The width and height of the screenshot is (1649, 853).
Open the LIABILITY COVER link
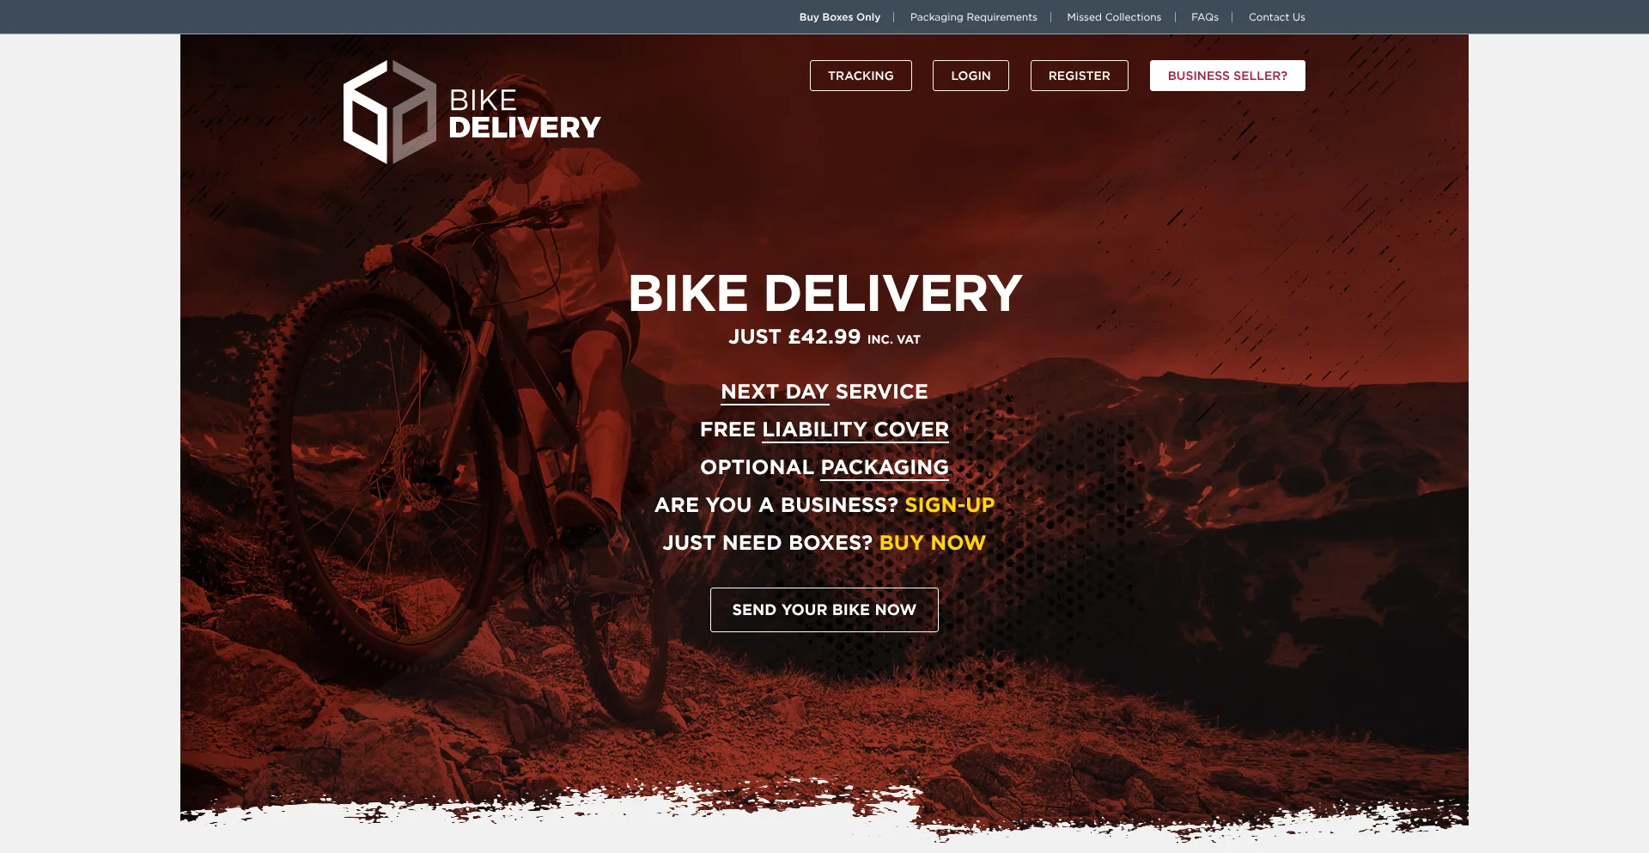[855, 430]
